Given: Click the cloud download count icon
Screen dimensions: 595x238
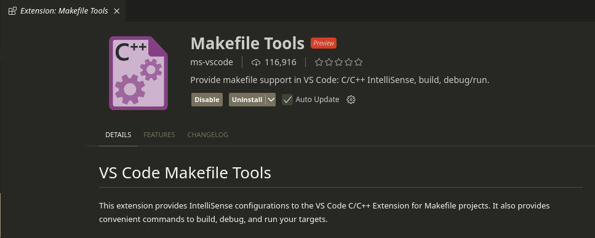Looking at the screenshot, I should pos(257,62).
